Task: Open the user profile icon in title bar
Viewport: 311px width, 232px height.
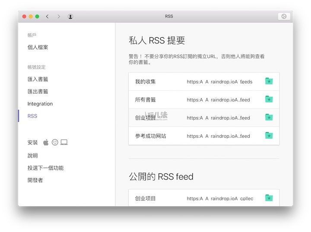Action: point(70,16)
